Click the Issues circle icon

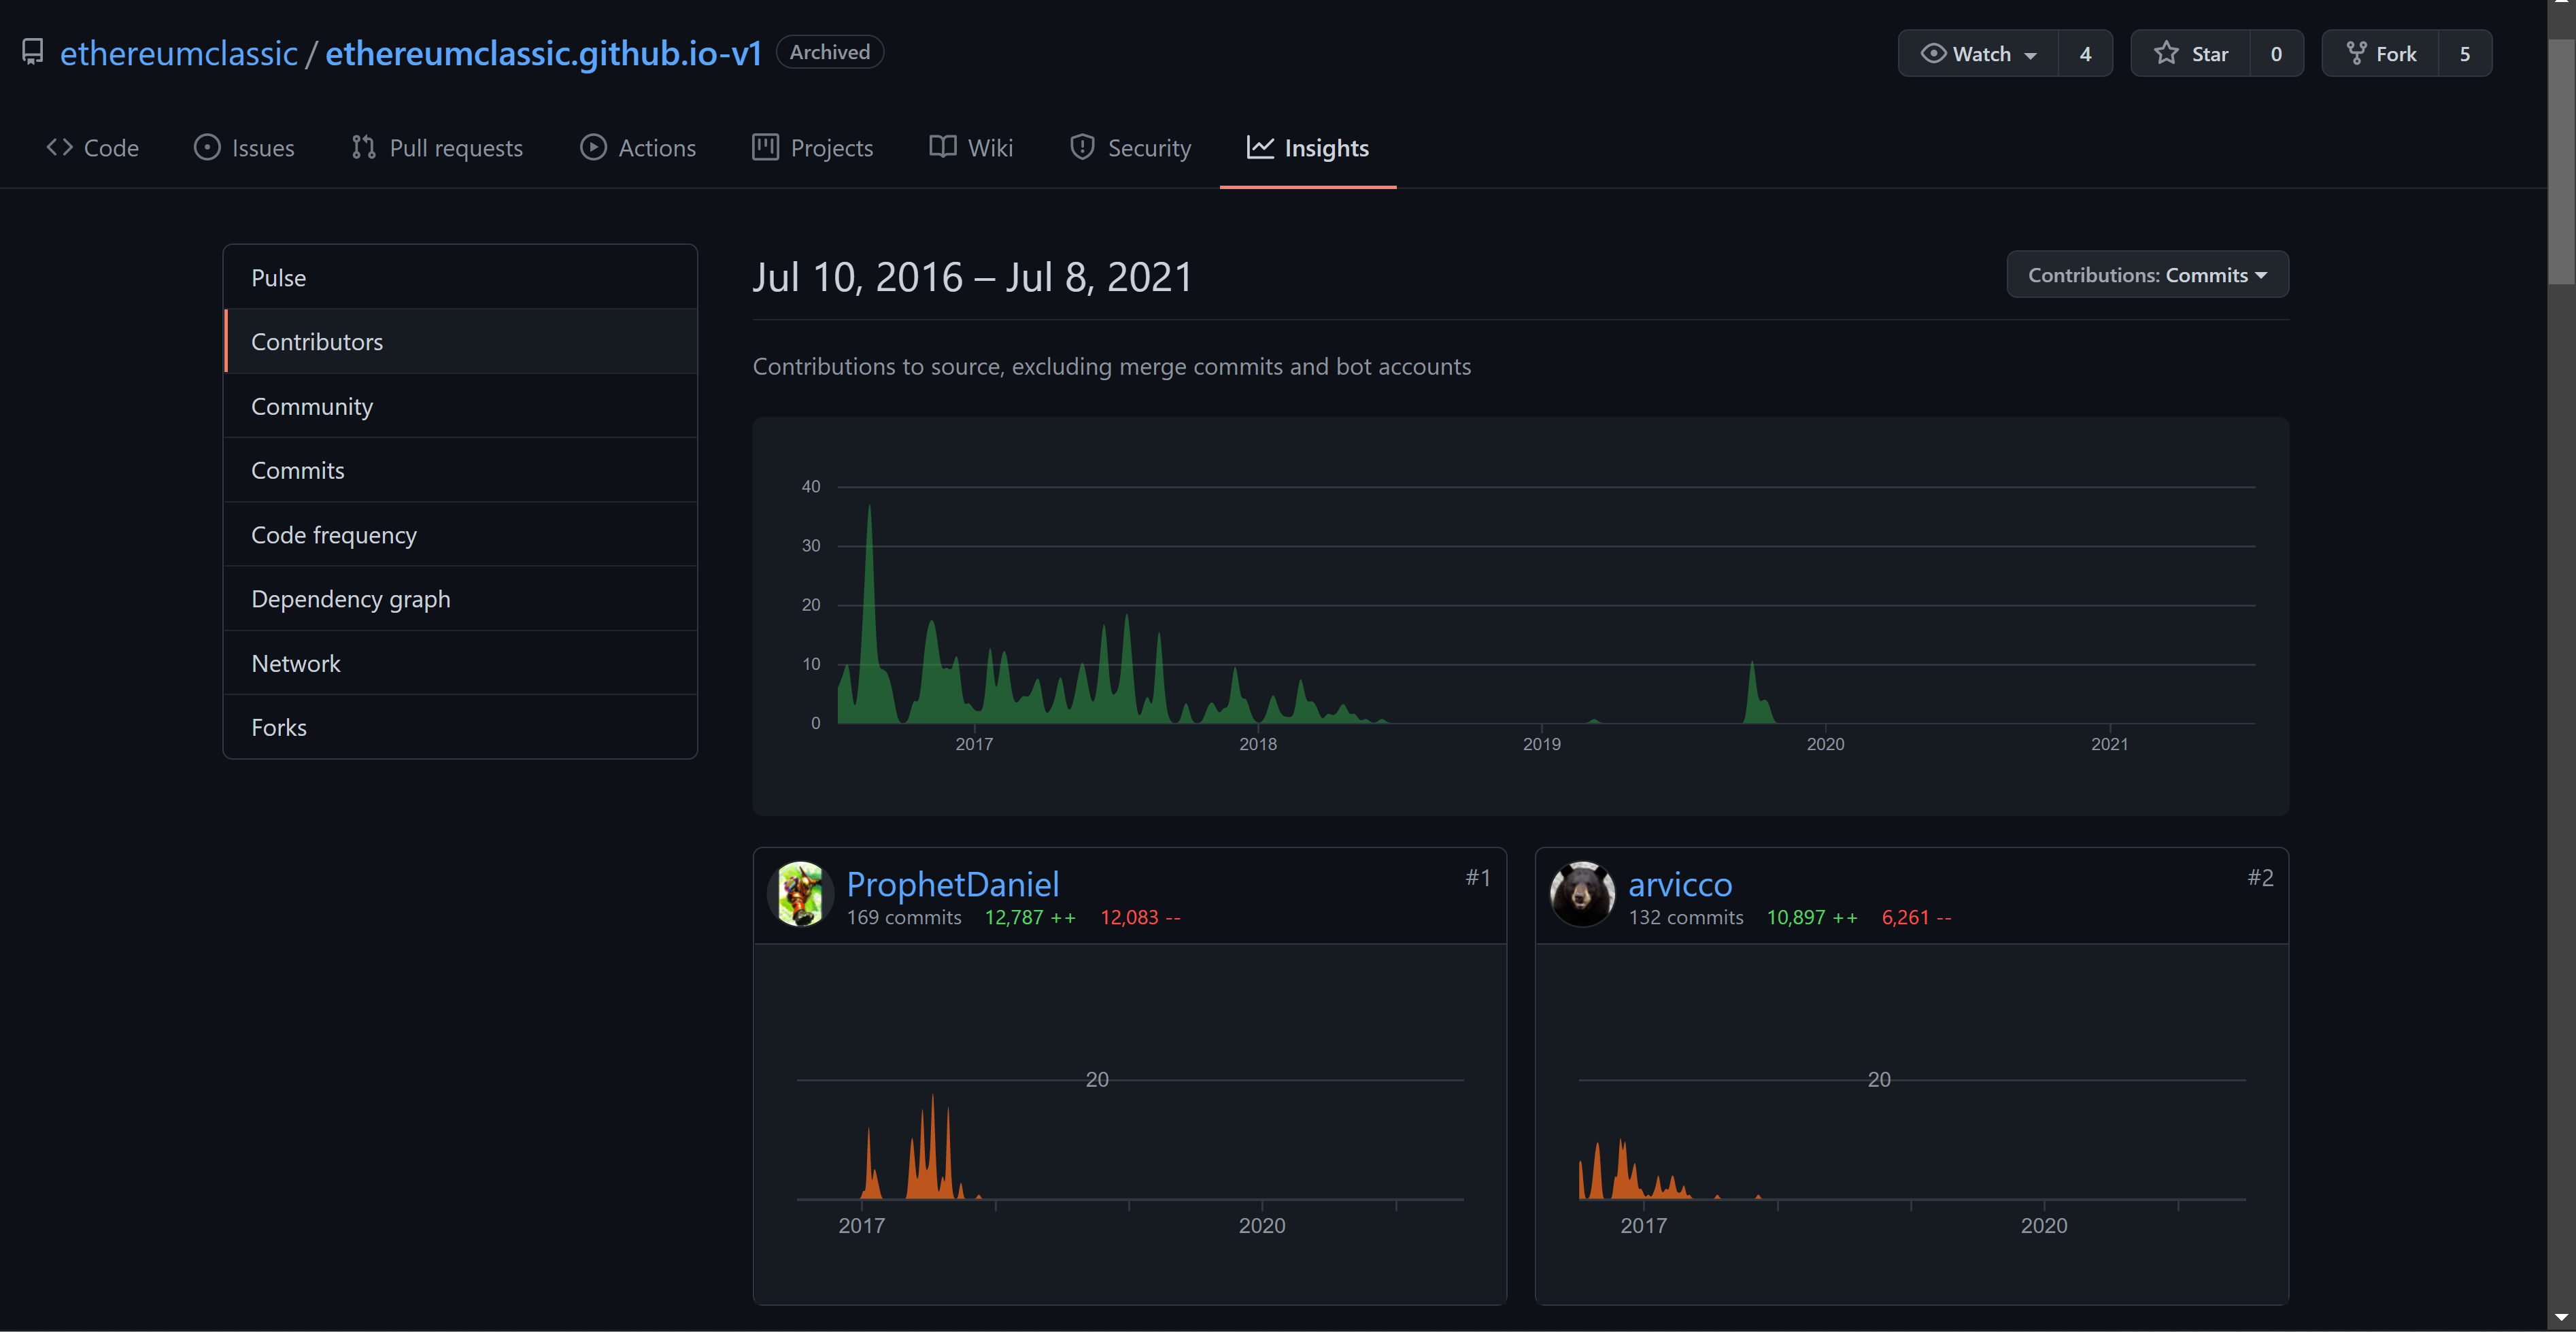tap(207, 148)
